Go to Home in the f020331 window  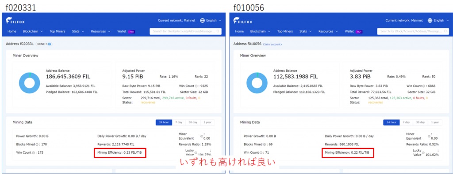tap(12, 31)
